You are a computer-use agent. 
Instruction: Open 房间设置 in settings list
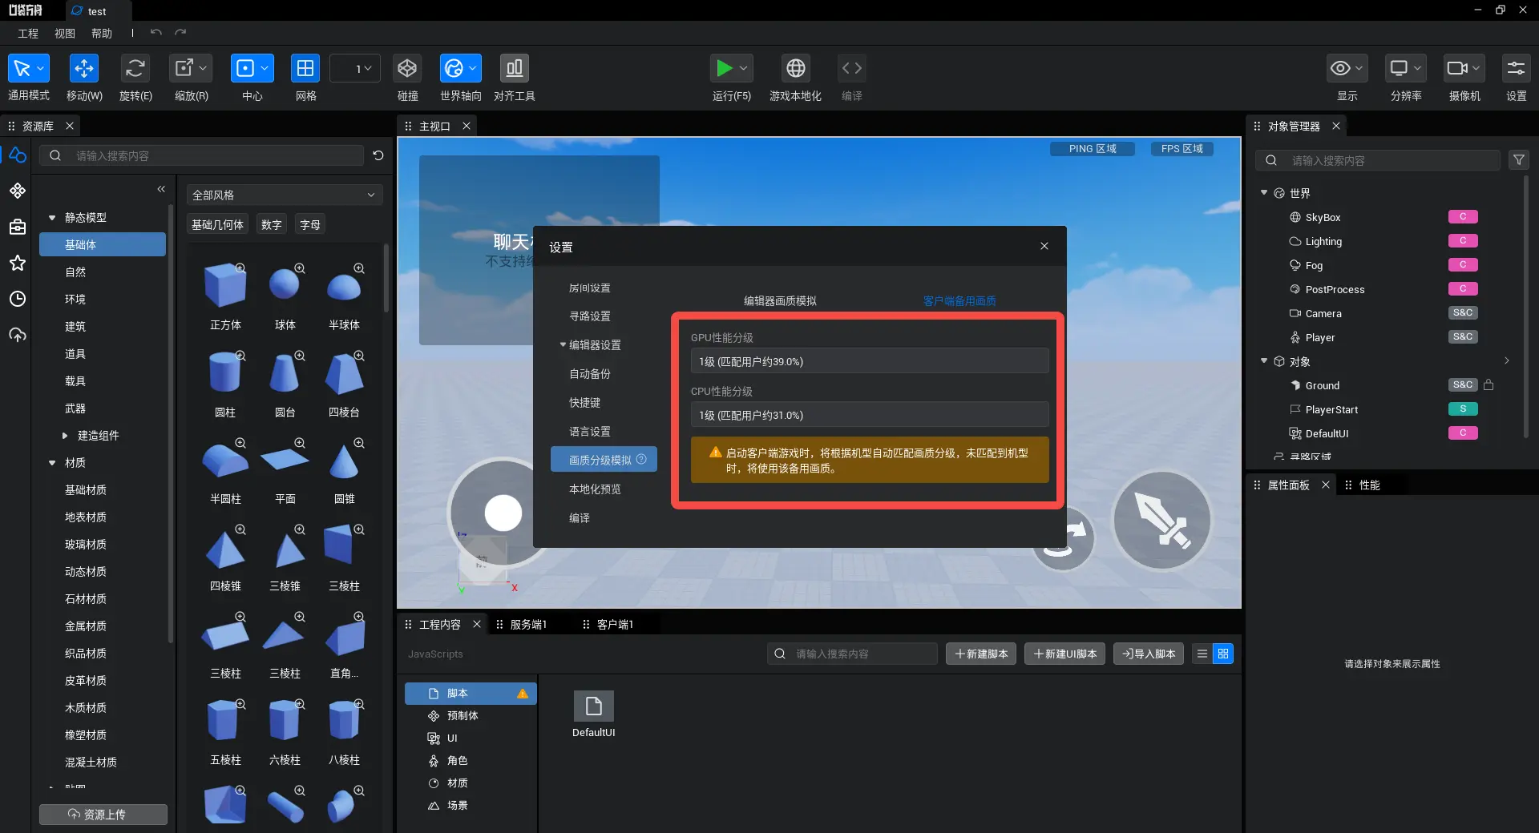click(x=590, y=288)
